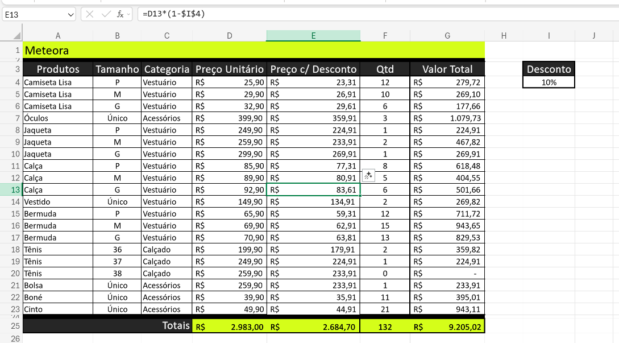Select the 943,65 total value cell

tap(447, 226)
